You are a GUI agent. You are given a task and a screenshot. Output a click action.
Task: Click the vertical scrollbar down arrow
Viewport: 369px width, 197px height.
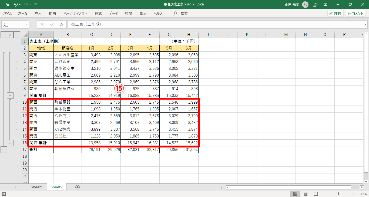pos(366,182)
